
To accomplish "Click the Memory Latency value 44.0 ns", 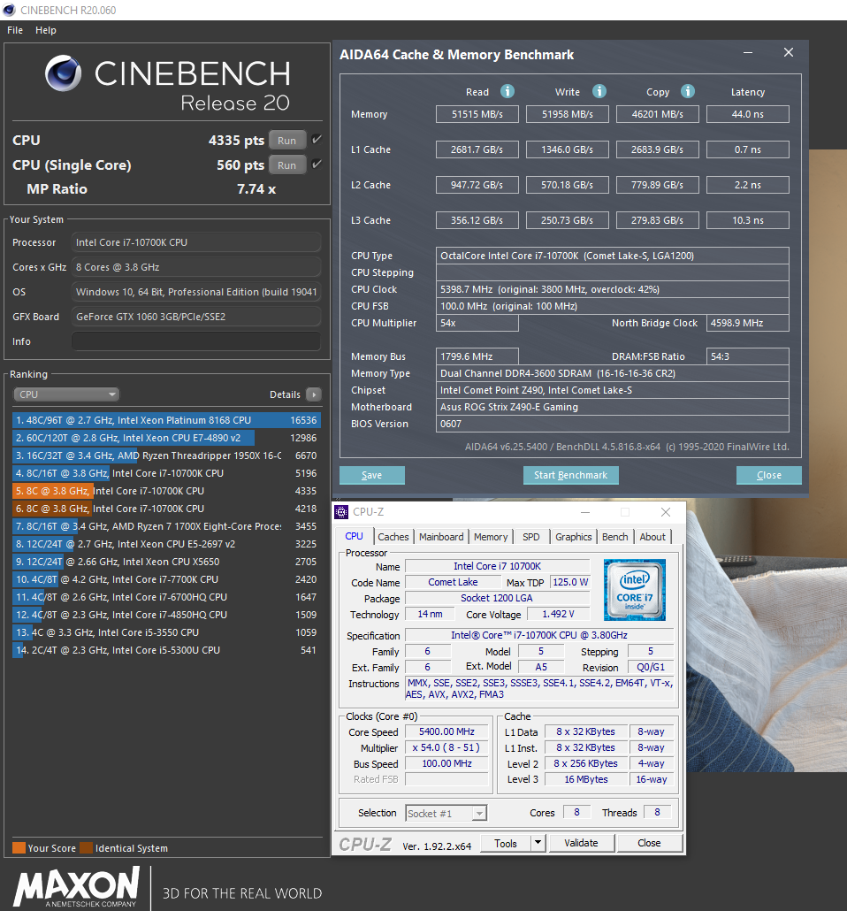I will click(748, 114).
